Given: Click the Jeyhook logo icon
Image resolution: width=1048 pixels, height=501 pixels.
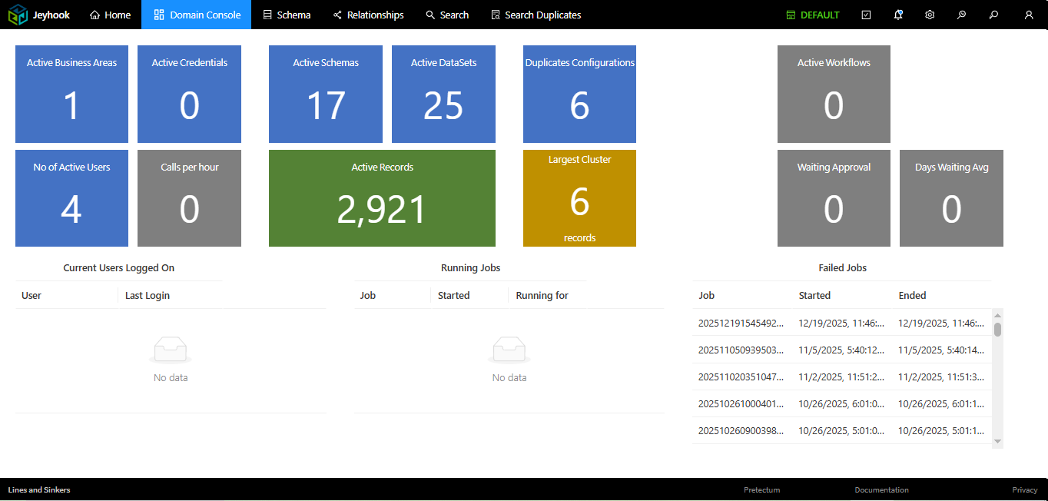Looking at the screenshot, I should pyautogui.click(x=16, y=14).
